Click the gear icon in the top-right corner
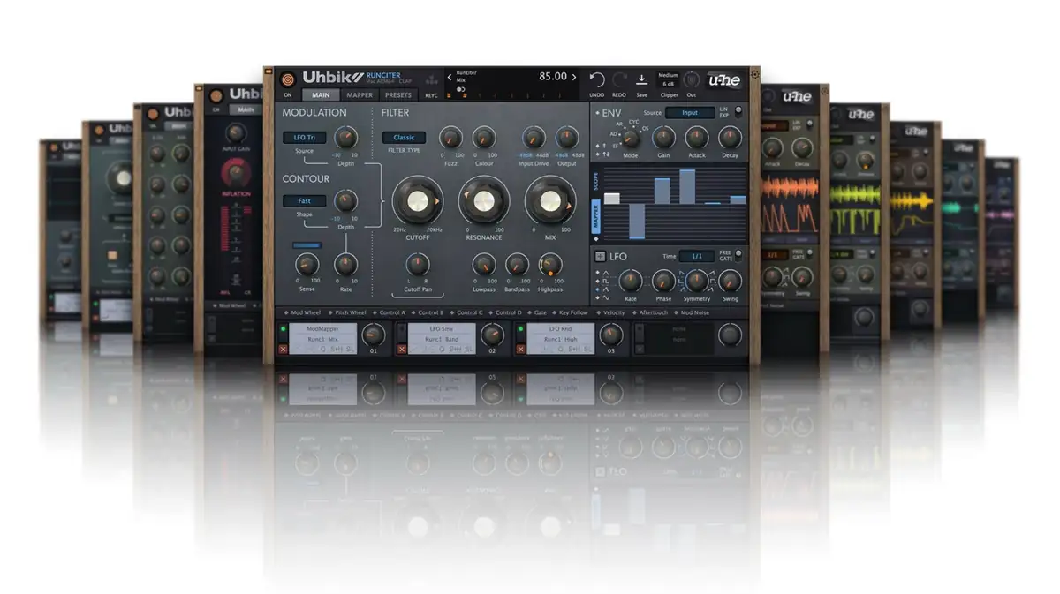The image size is (1060, 594). (753, 74)
